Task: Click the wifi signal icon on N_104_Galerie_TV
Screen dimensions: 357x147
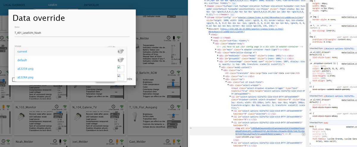Action: [122, 106]
